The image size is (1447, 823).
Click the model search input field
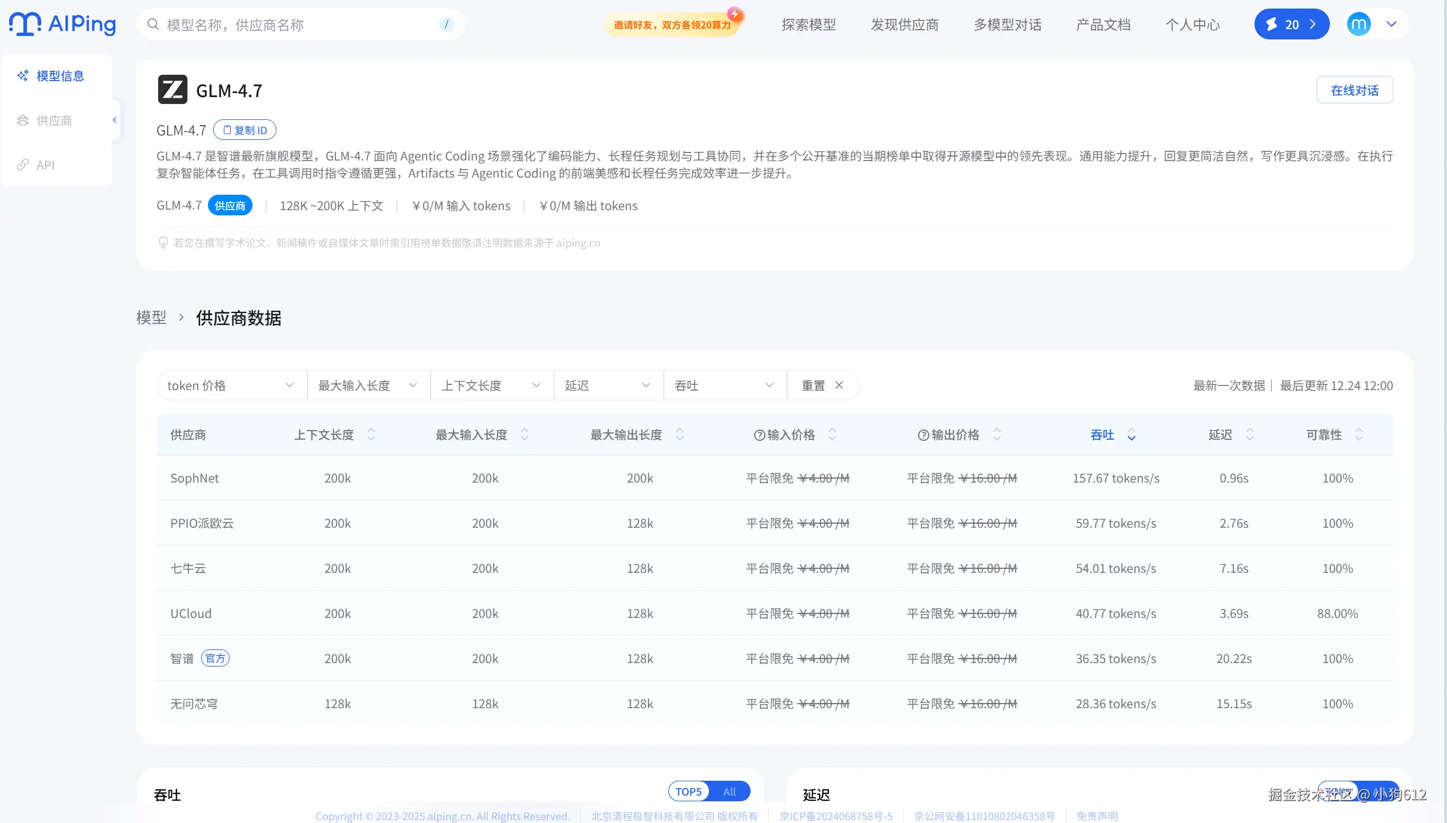pos(297,25)
